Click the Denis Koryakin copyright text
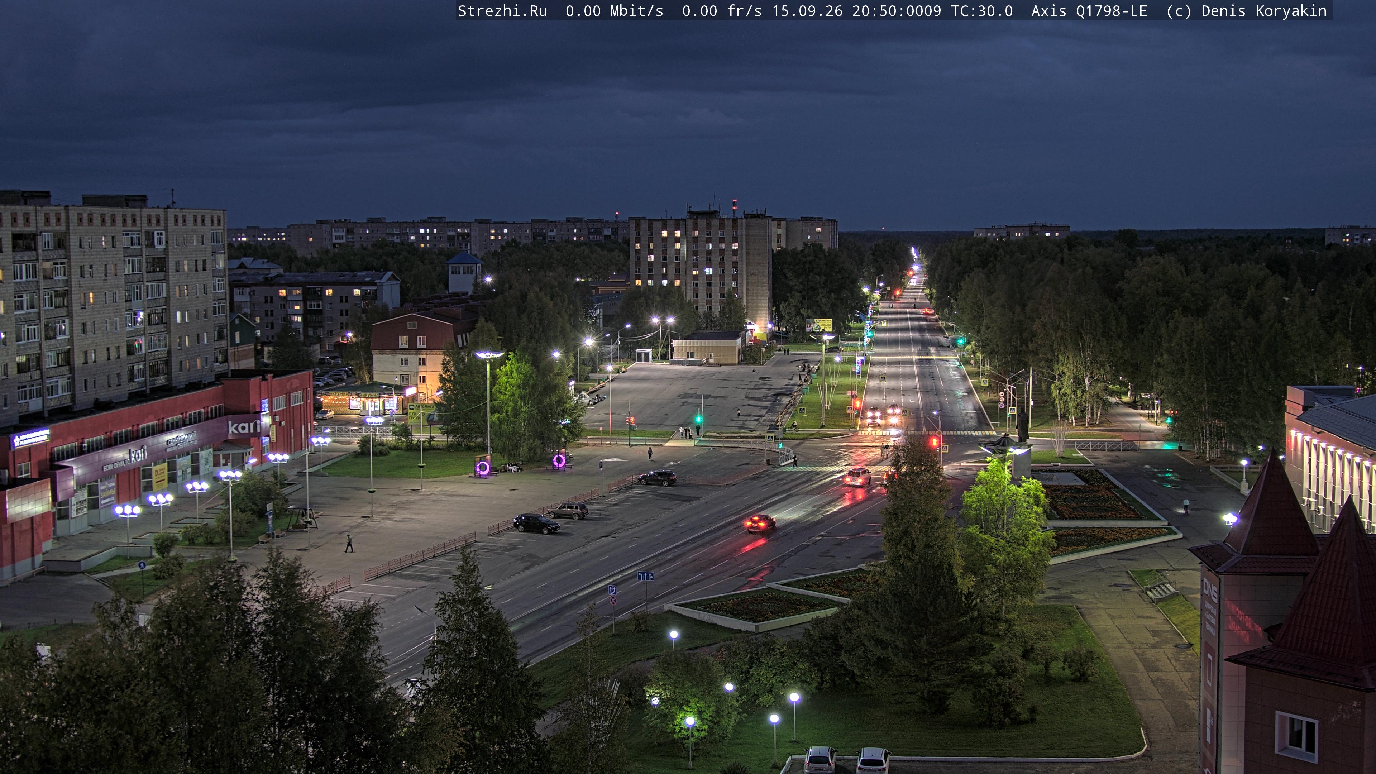1376x774 pixels. [1264, 11]
